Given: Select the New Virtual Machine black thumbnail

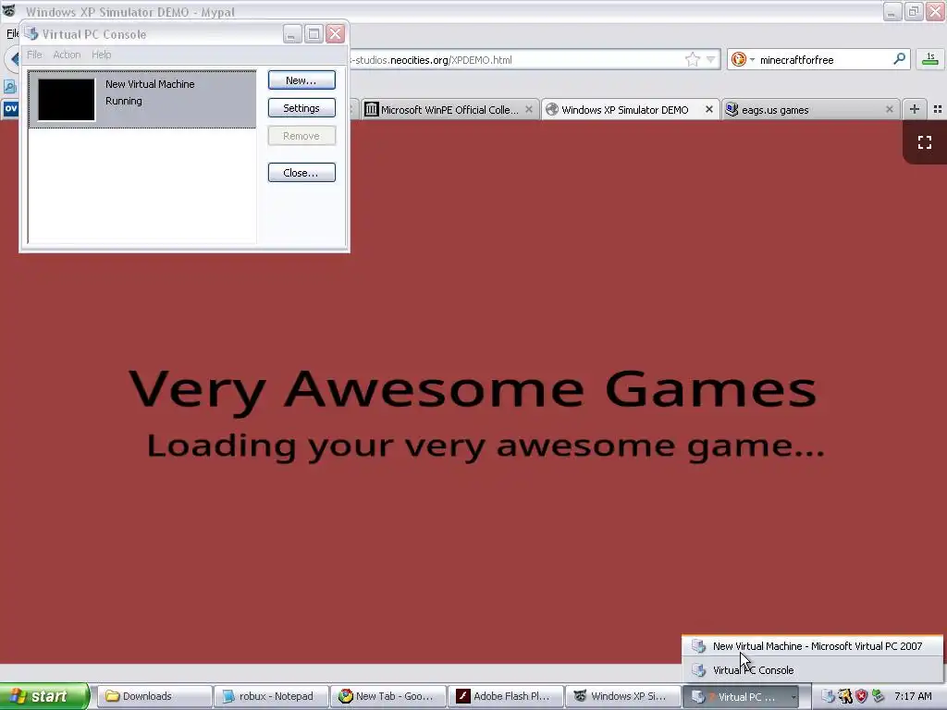Looking at the screenshot, I should [67, 100].
